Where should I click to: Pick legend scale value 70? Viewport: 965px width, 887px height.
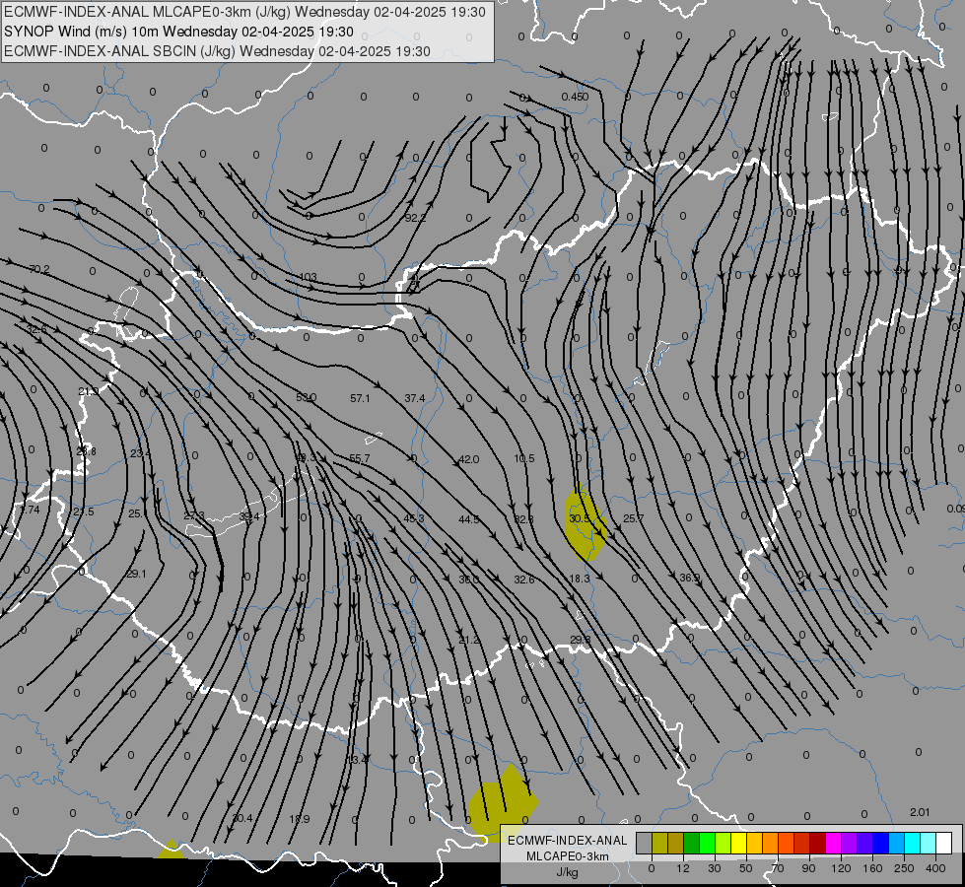778,868
